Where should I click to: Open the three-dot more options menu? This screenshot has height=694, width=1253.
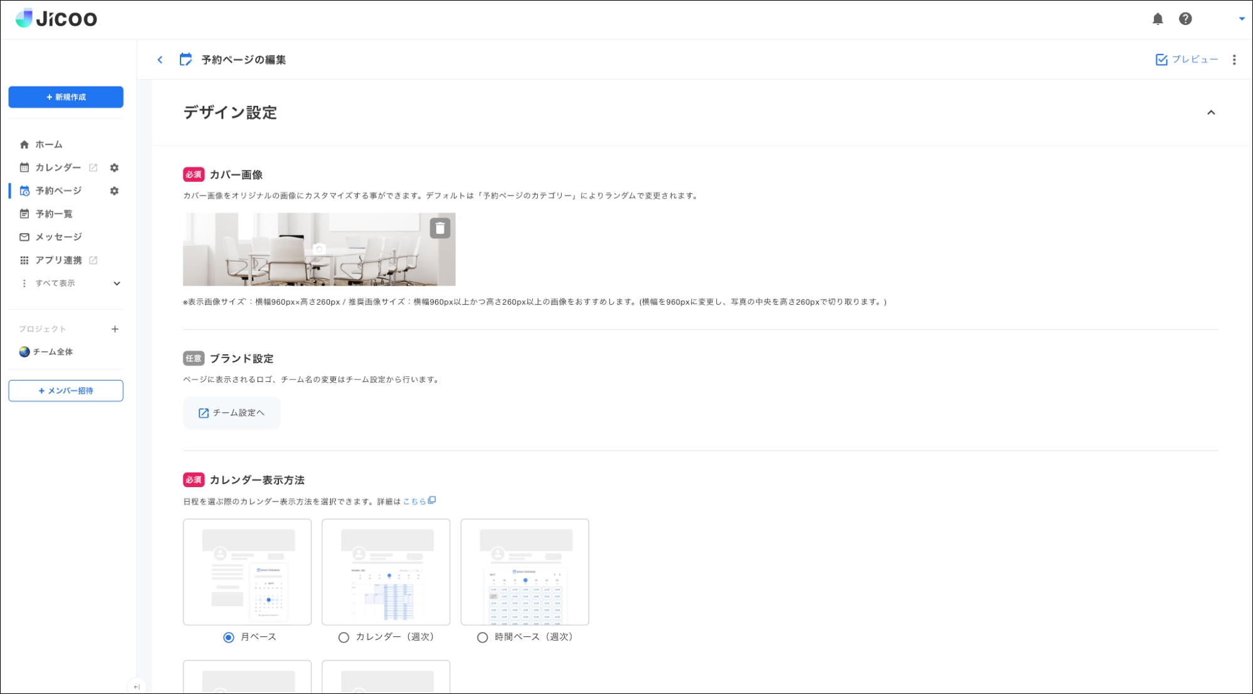coord(1234,60)
